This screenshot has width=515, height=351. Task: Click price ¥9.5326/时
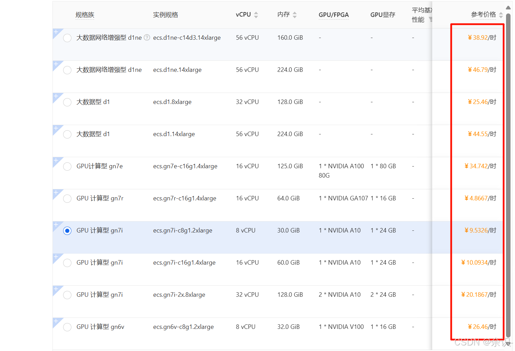tap(480, 230)
